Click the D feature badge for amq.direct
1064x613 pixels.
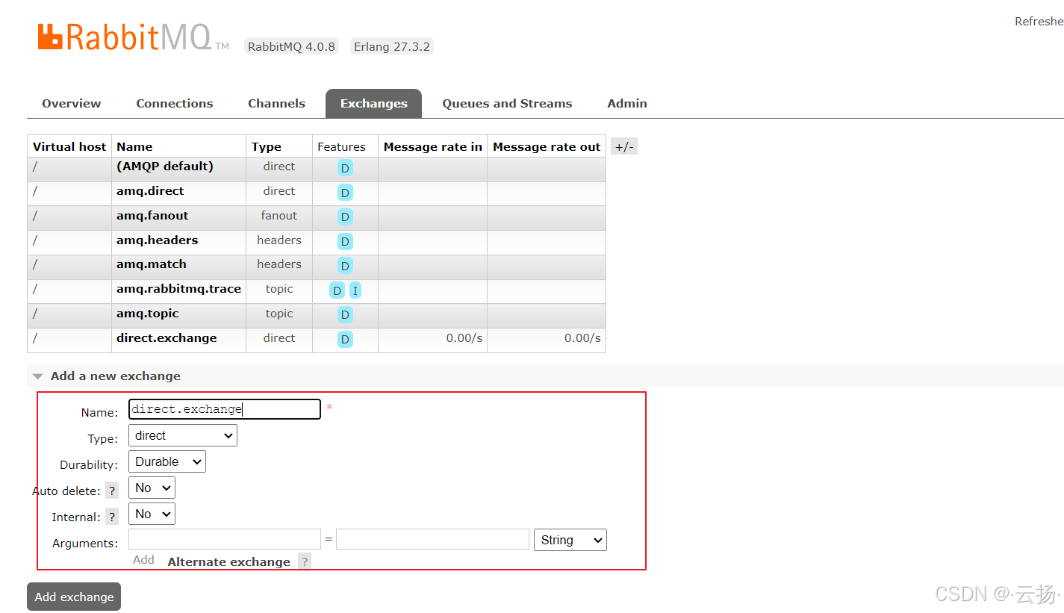pos(345,193)
